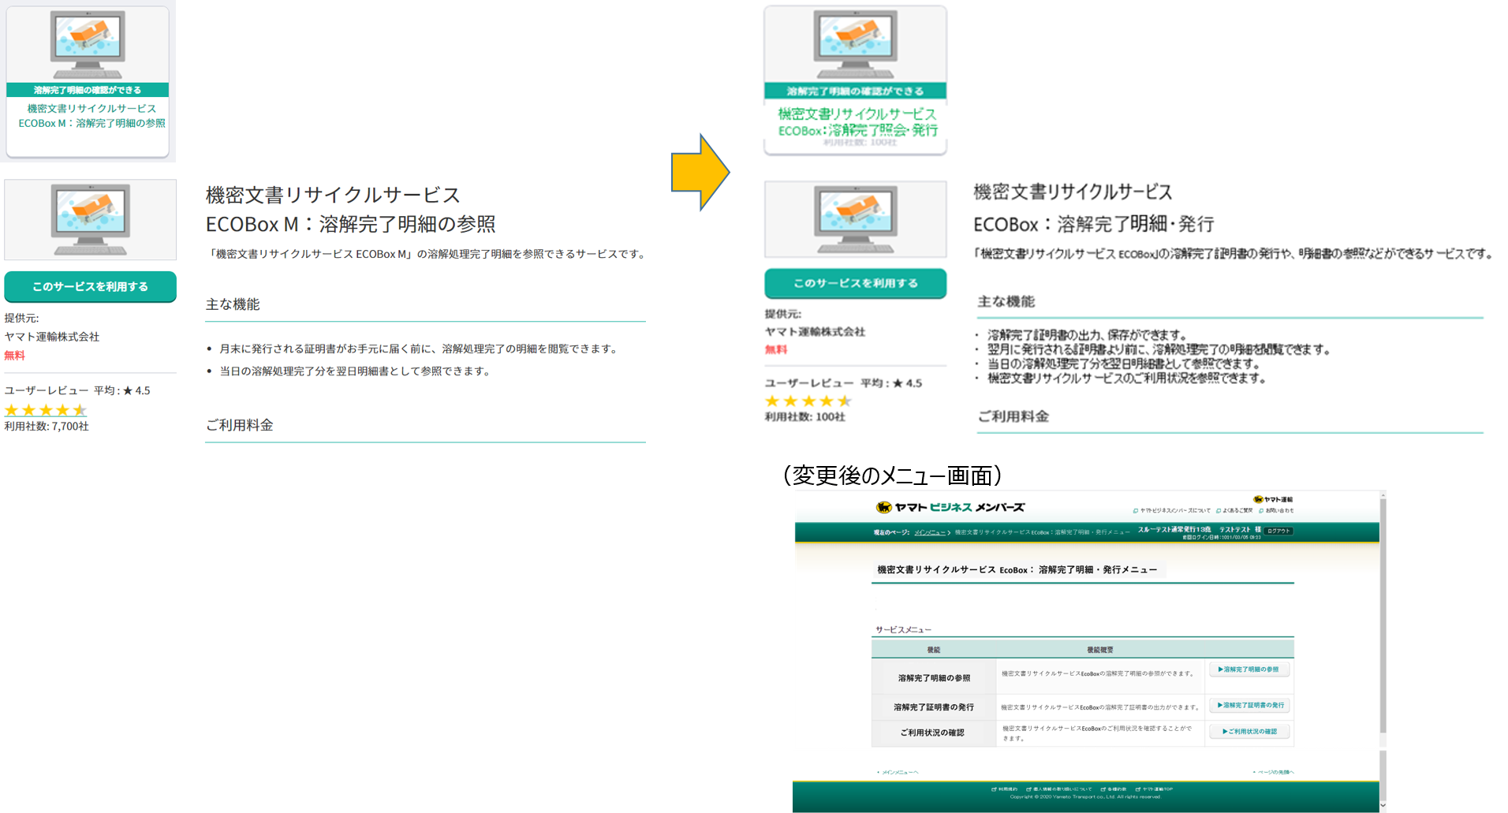Open よくあるご質問 header link
This screenshot has height=813, width=1508.
click(1235, 510)
